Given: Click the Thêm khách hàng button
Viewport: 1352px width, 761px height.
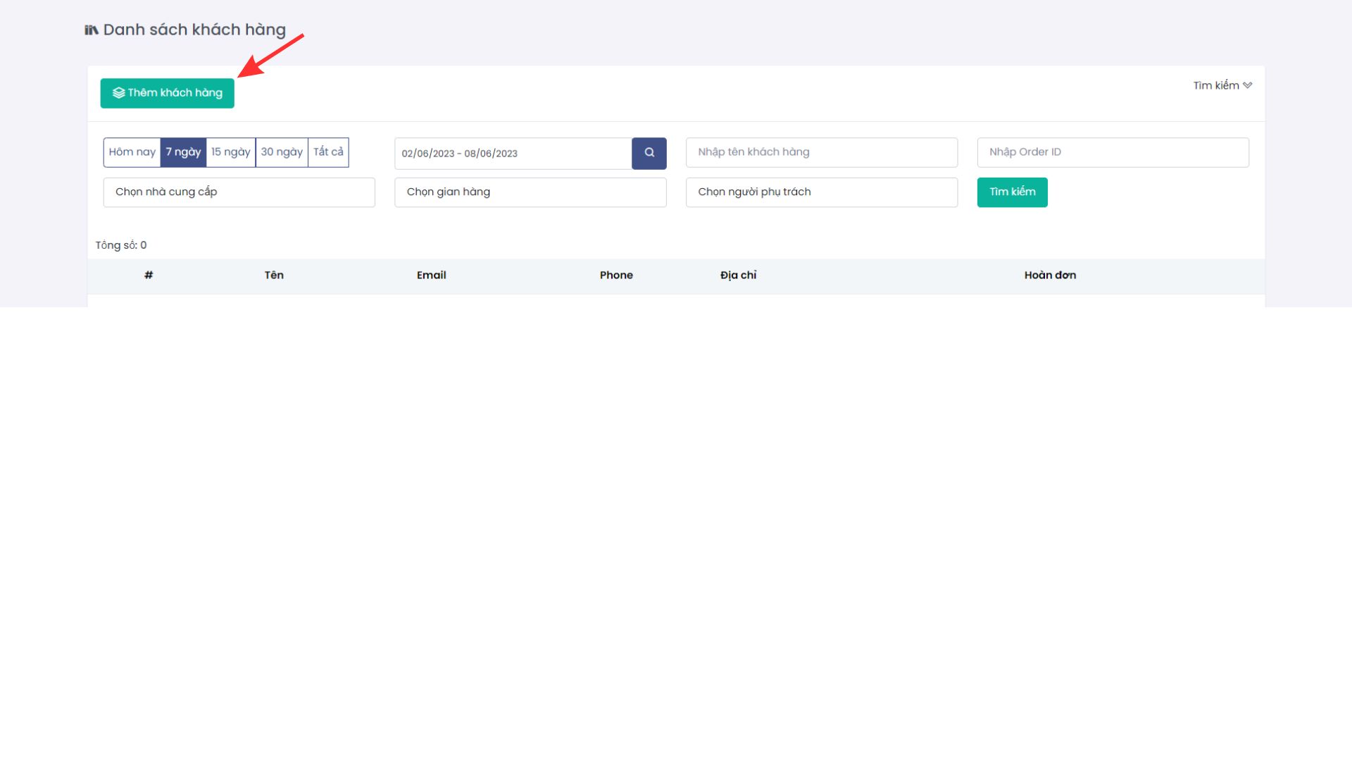Looking at the screenshot, I should (167, 93).
